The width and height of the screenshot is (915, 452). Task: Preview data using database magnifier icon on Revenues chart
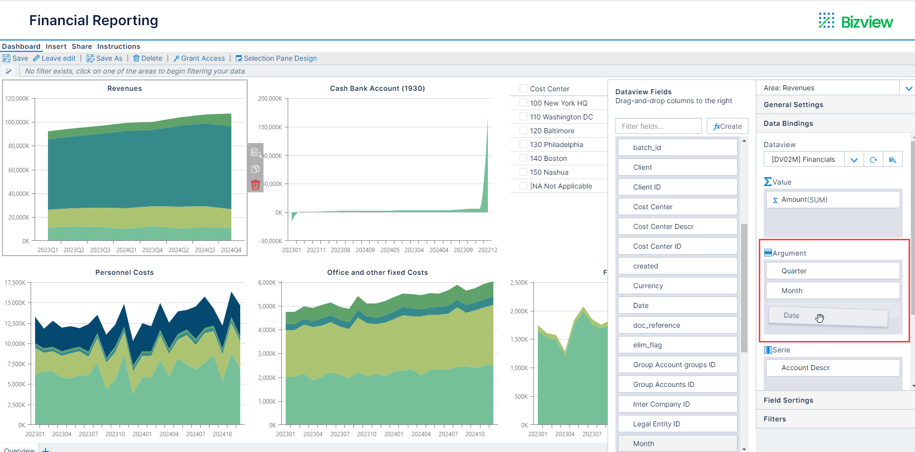[x=256, y=153]
